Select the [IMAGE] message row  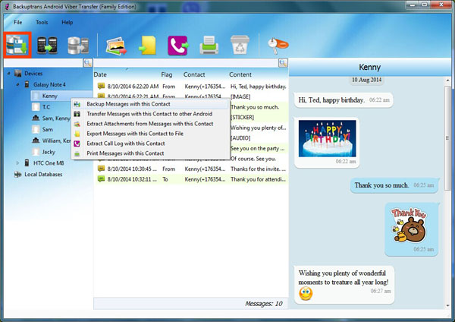point(191,96)
